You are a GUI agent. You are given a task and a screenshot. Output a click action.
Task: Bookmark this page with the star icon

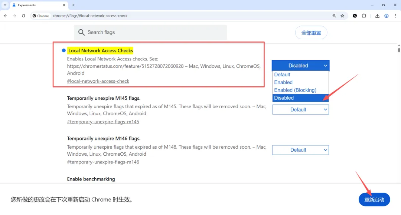pyautogui.click(x=342, y=16)
